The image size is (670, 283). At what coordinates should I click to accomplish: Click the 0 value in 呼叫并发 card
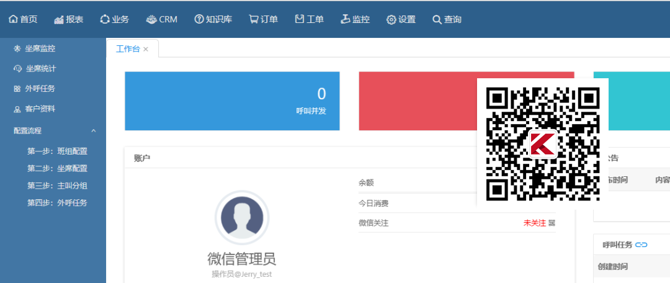[321, 94]
